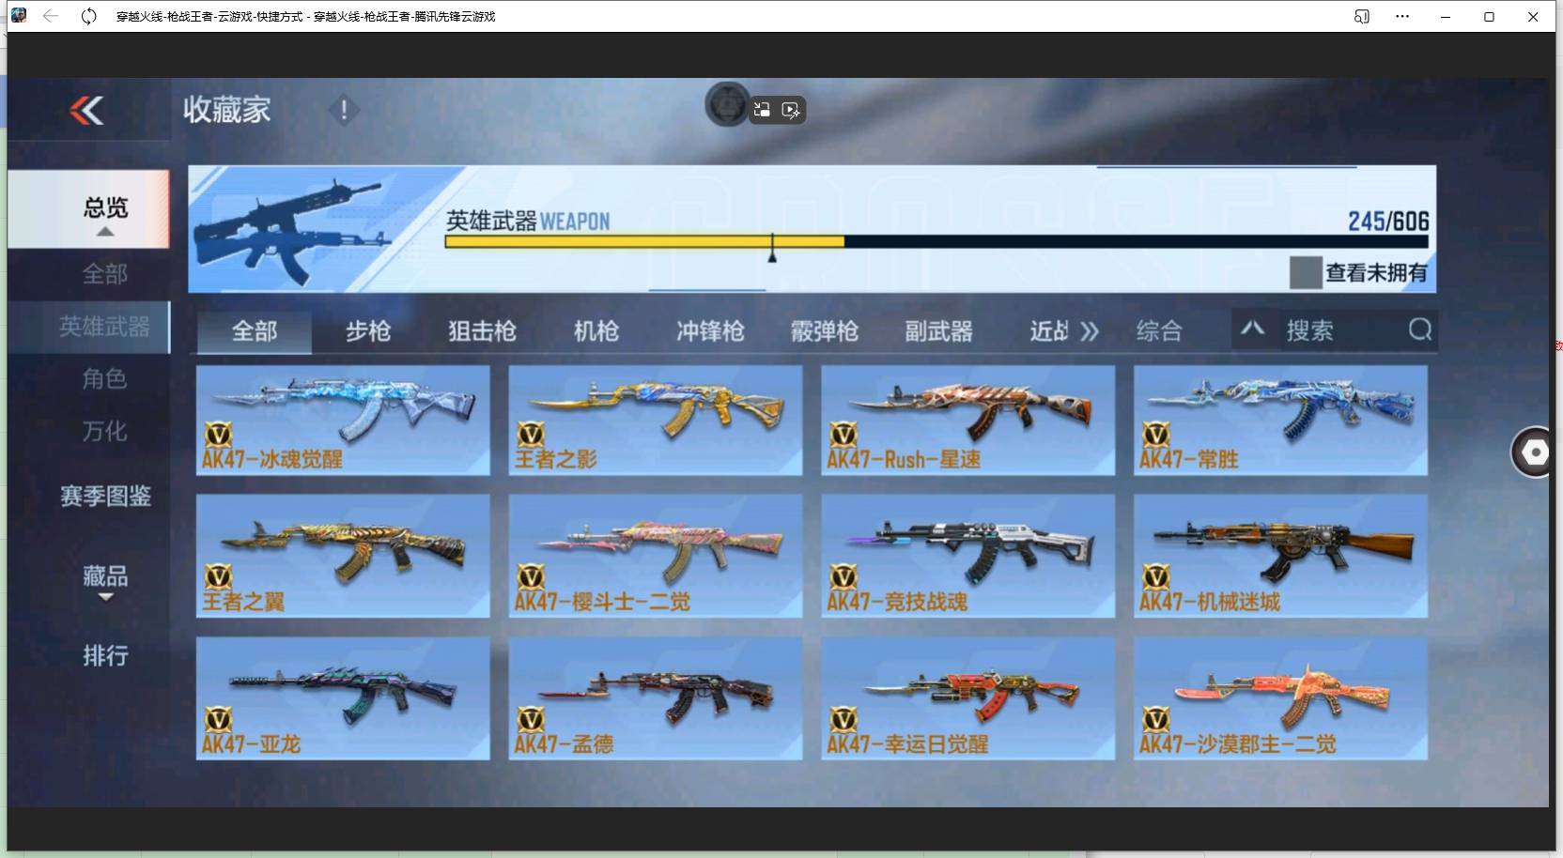
Task: Click the search magnifier icon
Action: [x=1420, y=329]
